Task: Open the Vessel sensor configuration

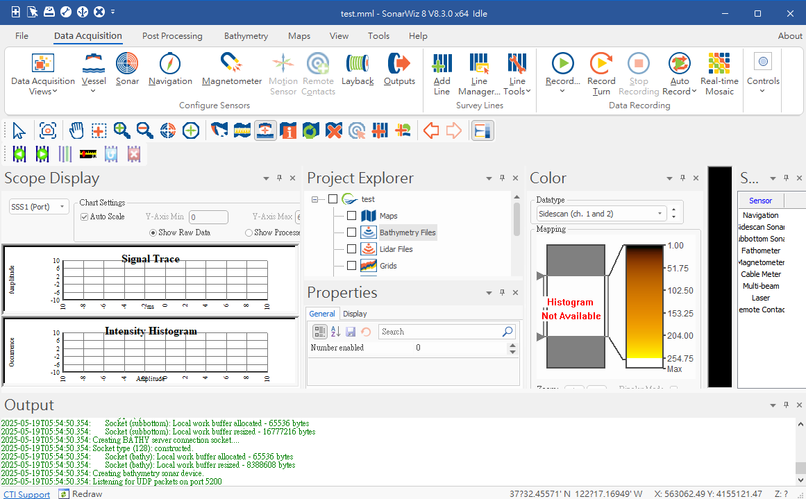Action: 94,73
